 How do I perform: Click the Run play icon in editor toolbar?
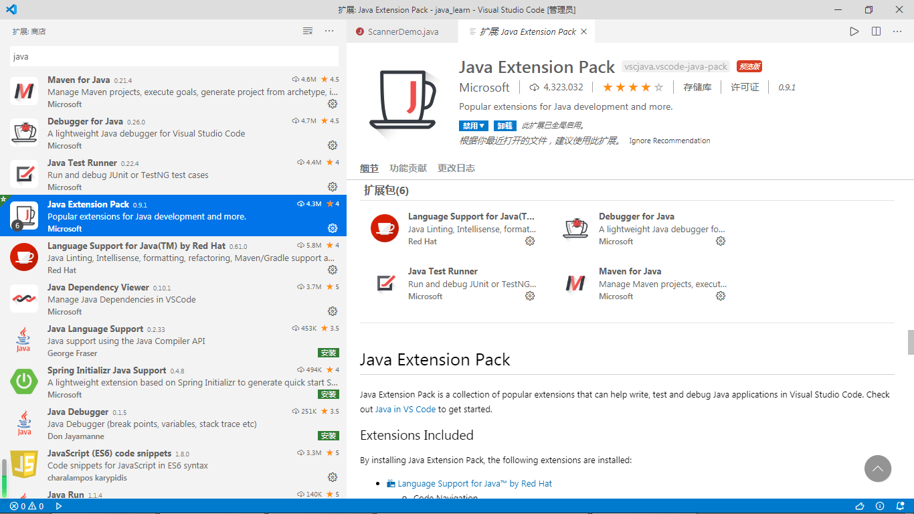point(854,31)
